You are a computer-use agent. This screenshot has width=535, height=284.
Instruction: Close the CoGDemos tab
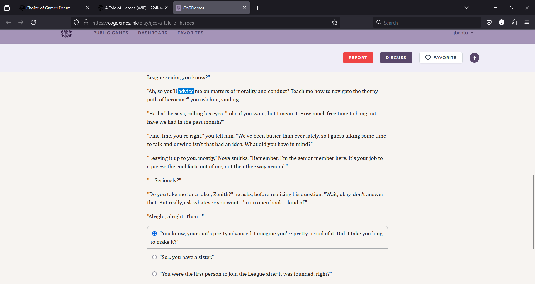[244, 8]
